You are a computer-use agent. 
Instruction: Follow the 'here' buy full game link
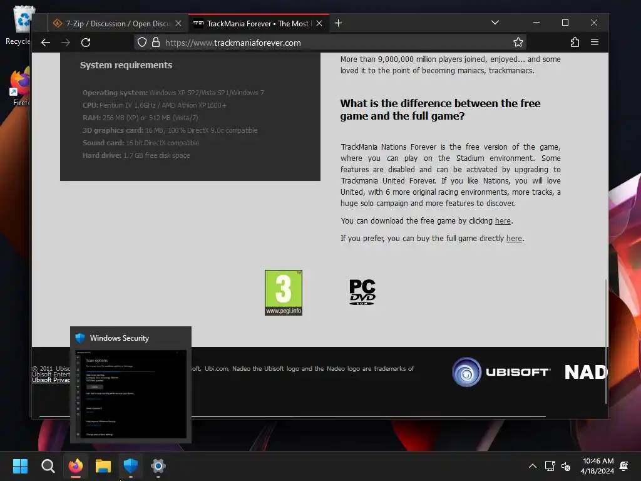514,239
